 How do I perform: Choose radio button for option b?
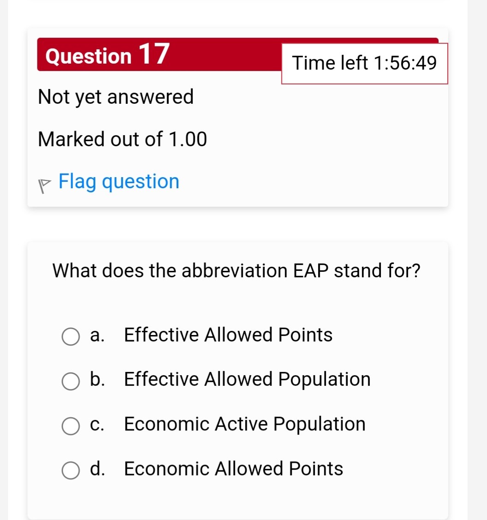(x=71, y=382)
